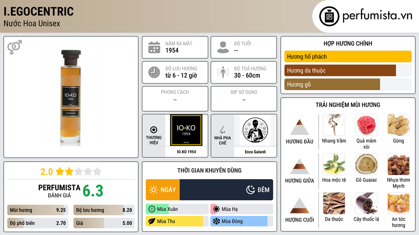Click the unisex gender symbol icon
This screenshot has height=235, width=419.
coord(15,47)
